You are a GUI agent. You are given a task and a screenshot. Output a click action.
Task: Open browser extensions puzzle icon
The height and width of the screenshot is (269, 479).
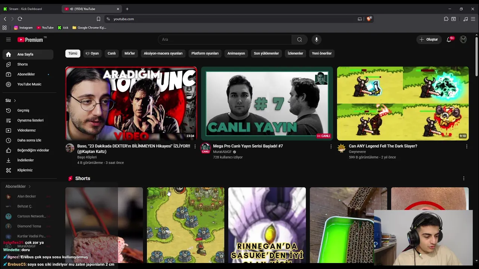pyautogui.click(x=446, y=19)
